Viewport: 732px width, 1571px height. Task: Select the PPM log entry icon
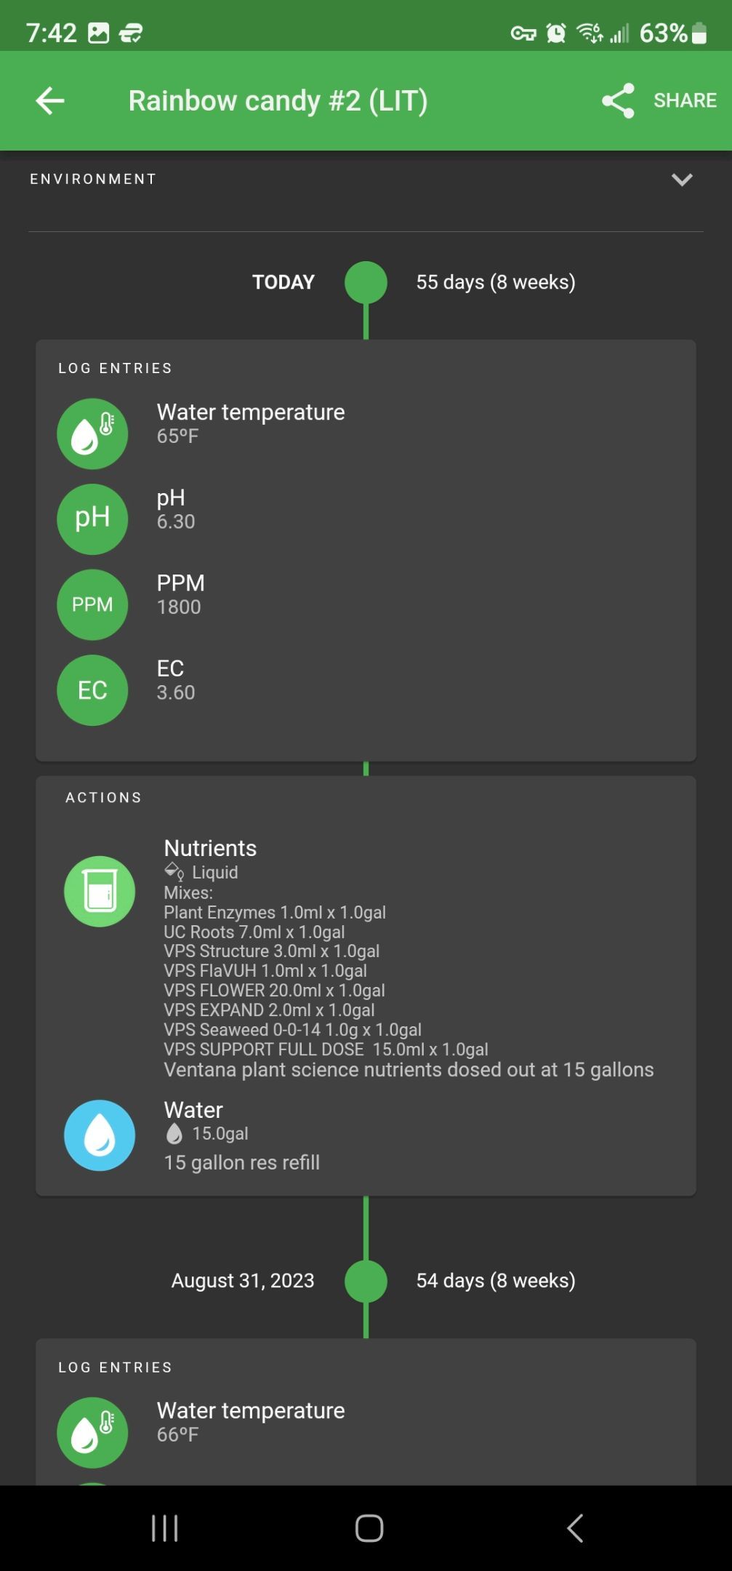click(x=92, y=604)
